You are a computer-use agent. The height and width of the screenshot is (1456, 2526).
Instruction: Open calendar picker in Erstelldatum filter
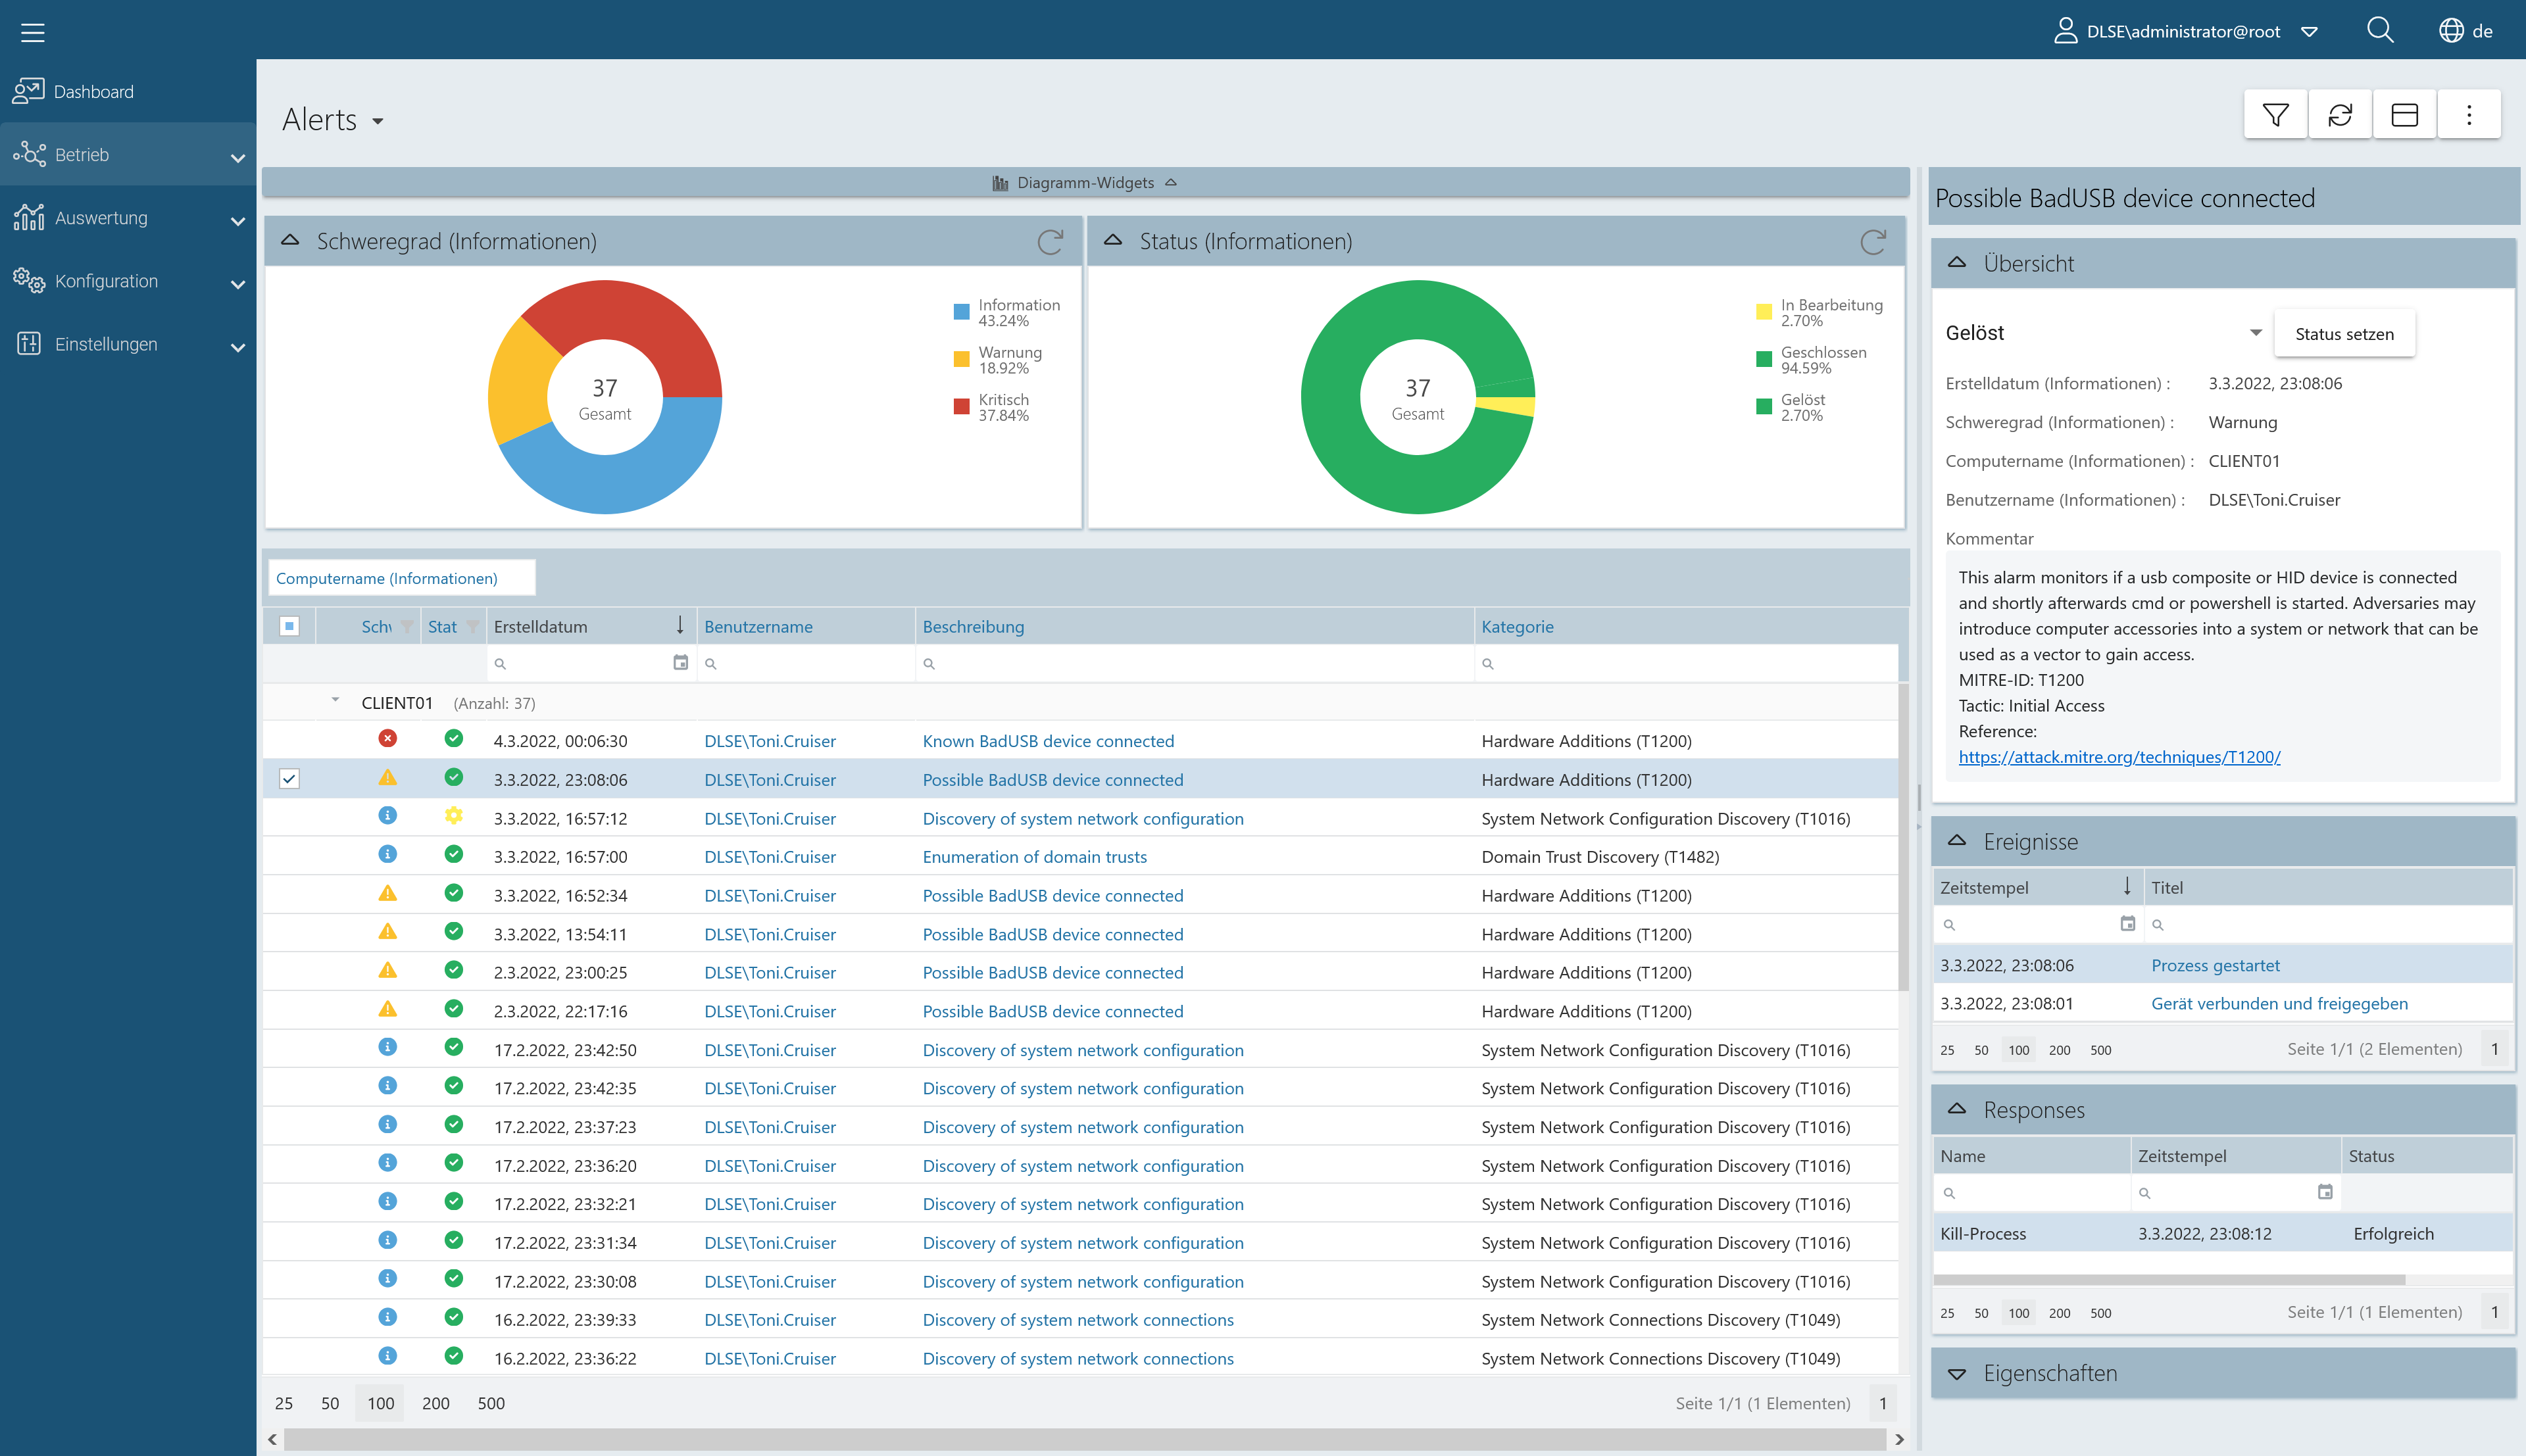point(680,663)
